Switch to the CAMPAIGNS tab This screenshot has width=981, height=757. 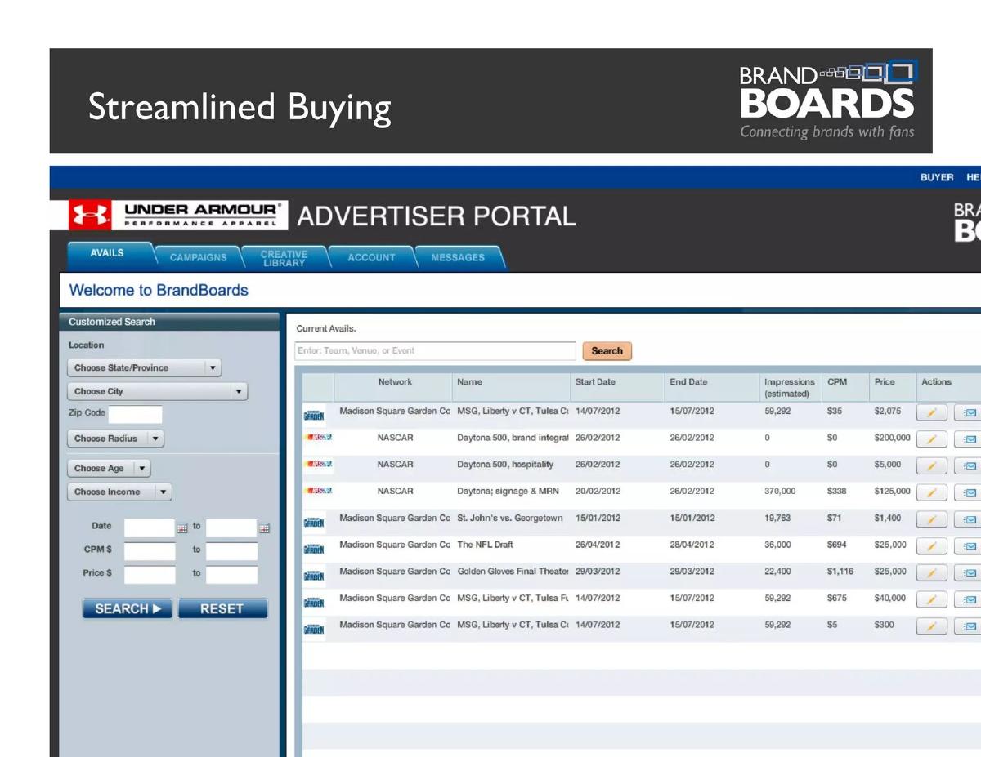pos(199,257)
